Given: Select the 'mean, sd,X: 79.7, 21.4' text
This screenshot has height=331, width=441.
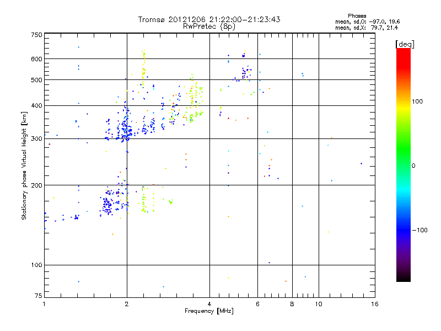Looking at the screenshot, I should 367,28.
